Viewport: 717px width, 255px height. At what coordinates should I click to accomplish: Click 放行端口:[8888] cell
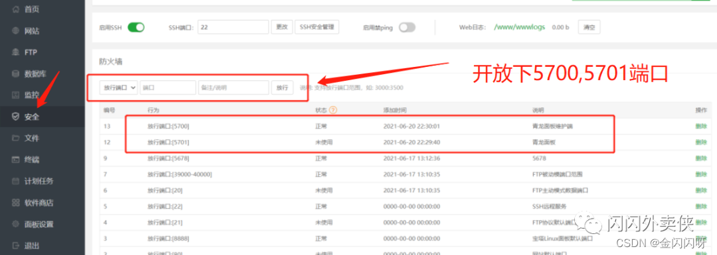(x=168, y=238)
